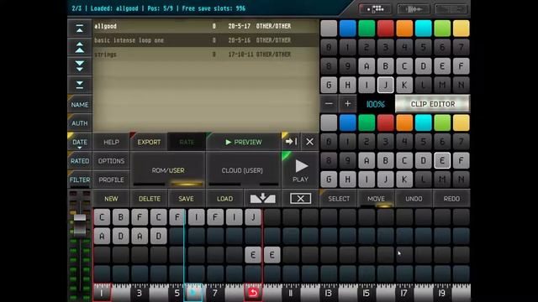Open the DATE sort dropdown
Image resolution: width=538 pixels, height=302 pixels.
(80, 142)
